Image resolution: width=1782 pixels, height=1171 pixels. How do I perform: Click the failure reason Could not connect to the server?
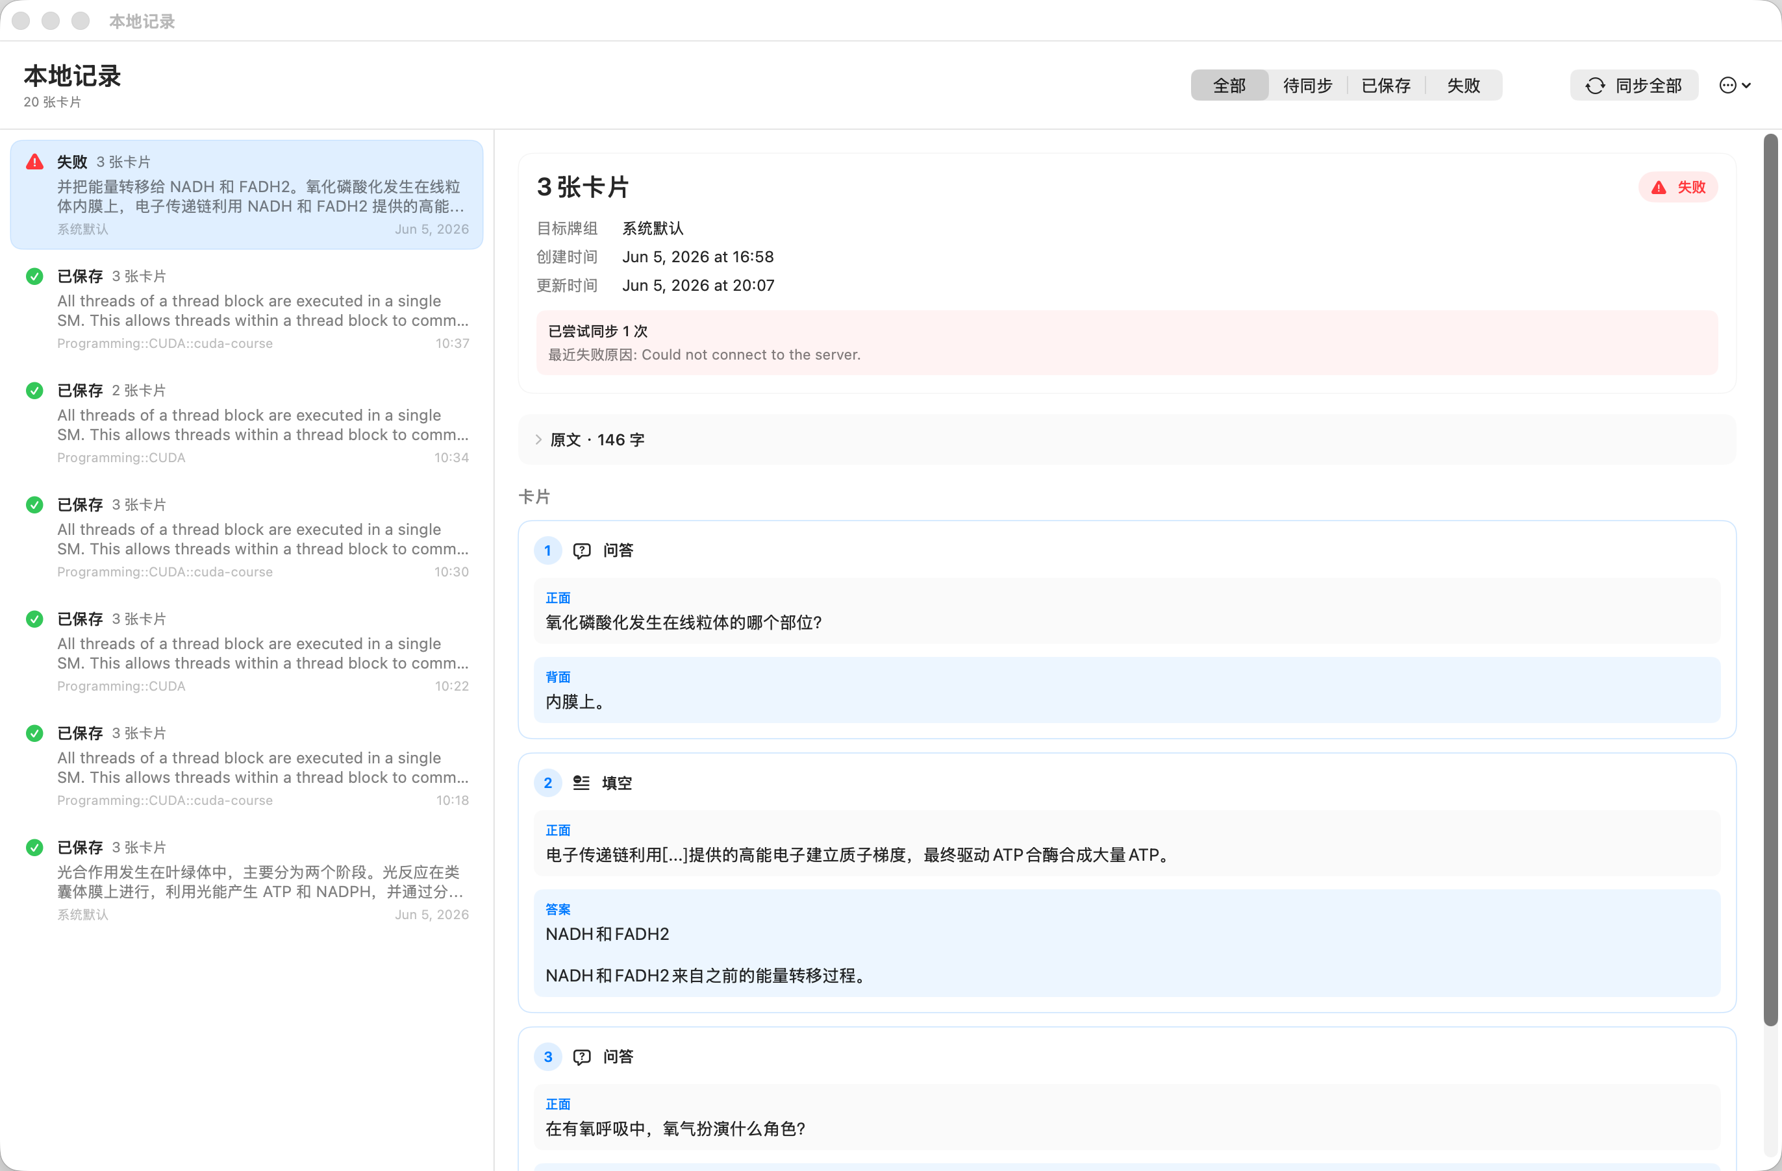[751, 354]
